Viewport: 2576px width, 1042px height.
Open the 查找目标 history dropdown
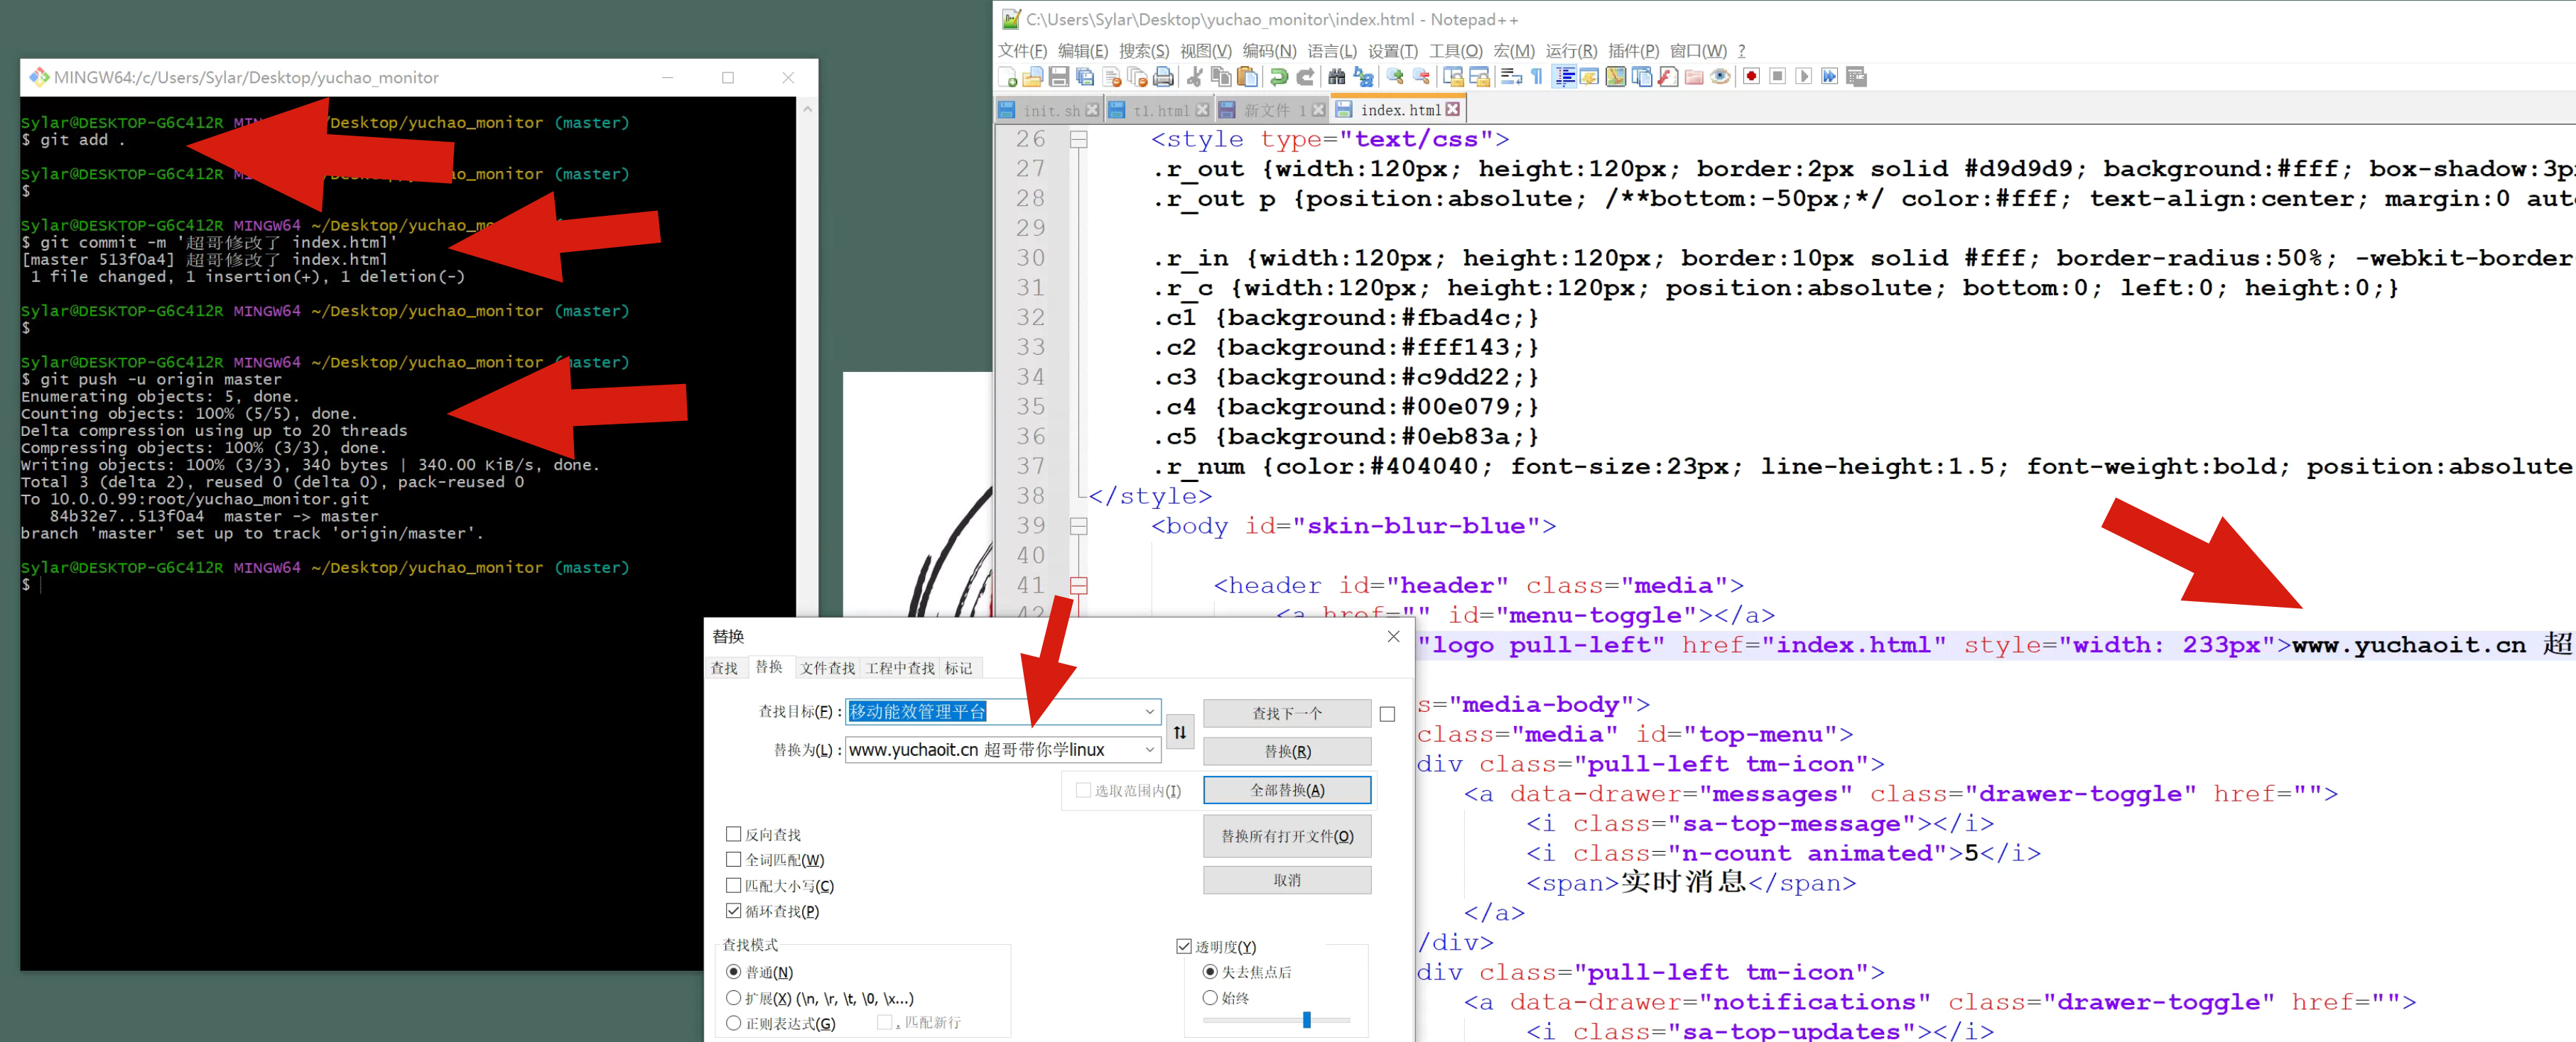(x=1149, y=711)
